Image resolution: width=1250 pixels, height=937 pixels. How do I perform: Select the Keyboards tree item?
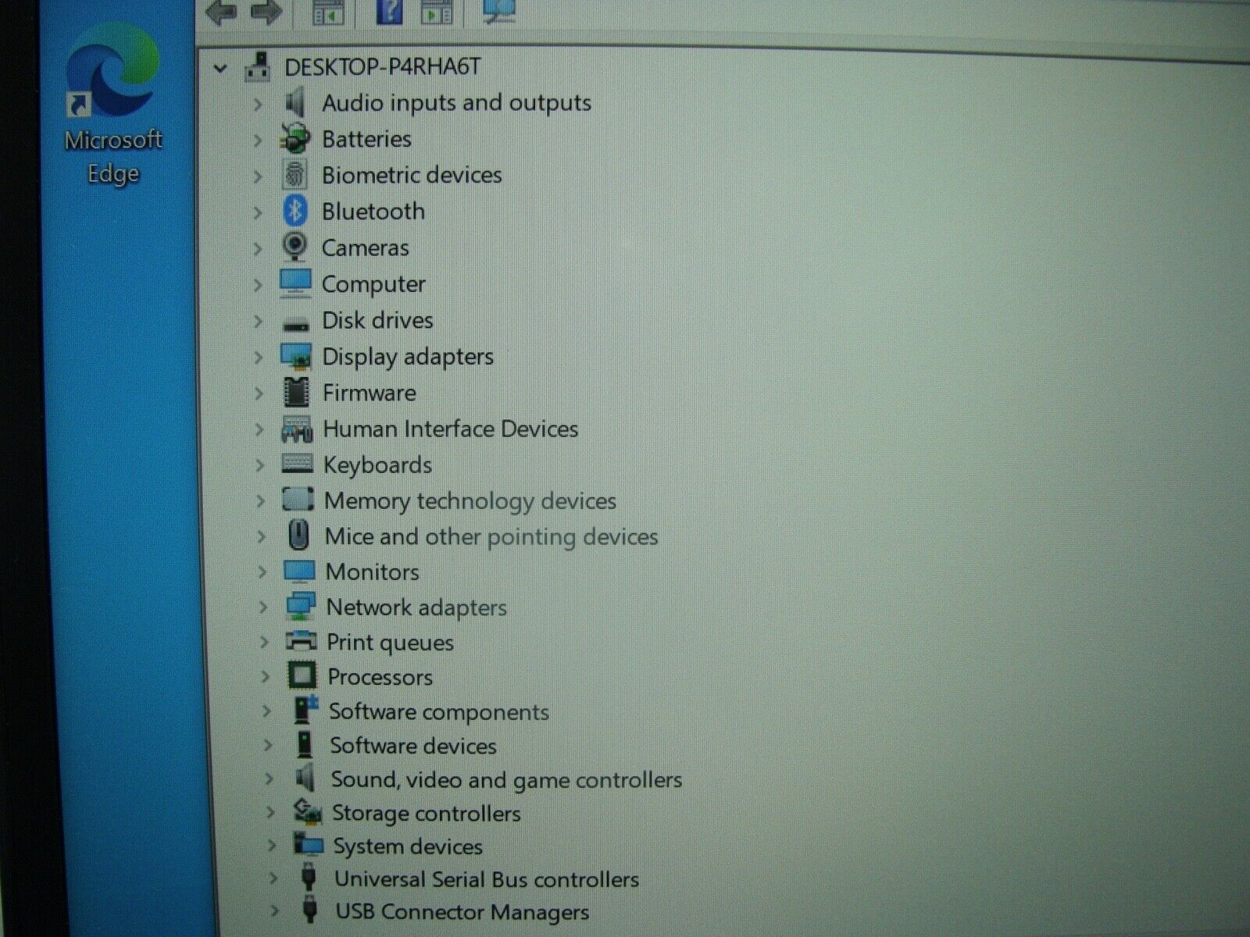pyautogui.click(x=377, y=465)
